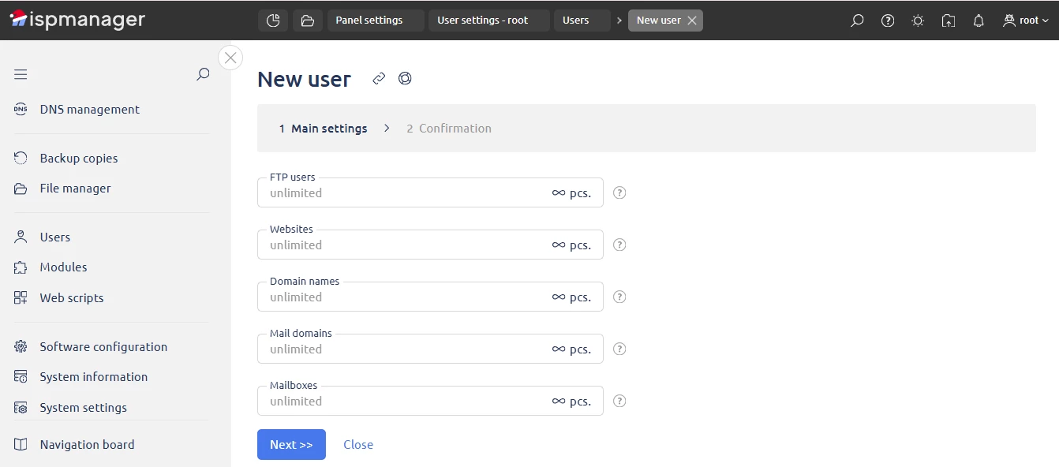Click the Close link below the form
This screenshot has width=1059, height=467.
coord(358,444)
